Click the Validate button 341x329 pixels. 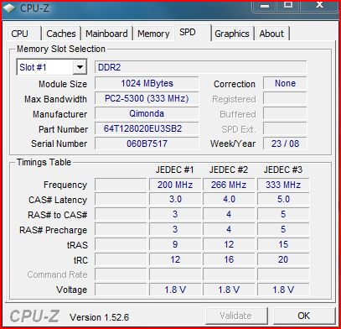pyautogui.click(x=236, y=316)
